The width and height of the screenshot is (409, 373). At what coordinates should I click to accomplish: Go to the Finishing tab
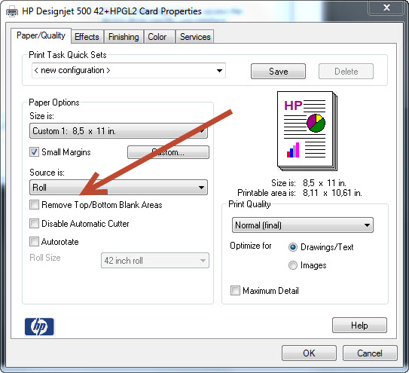[124, 37]
